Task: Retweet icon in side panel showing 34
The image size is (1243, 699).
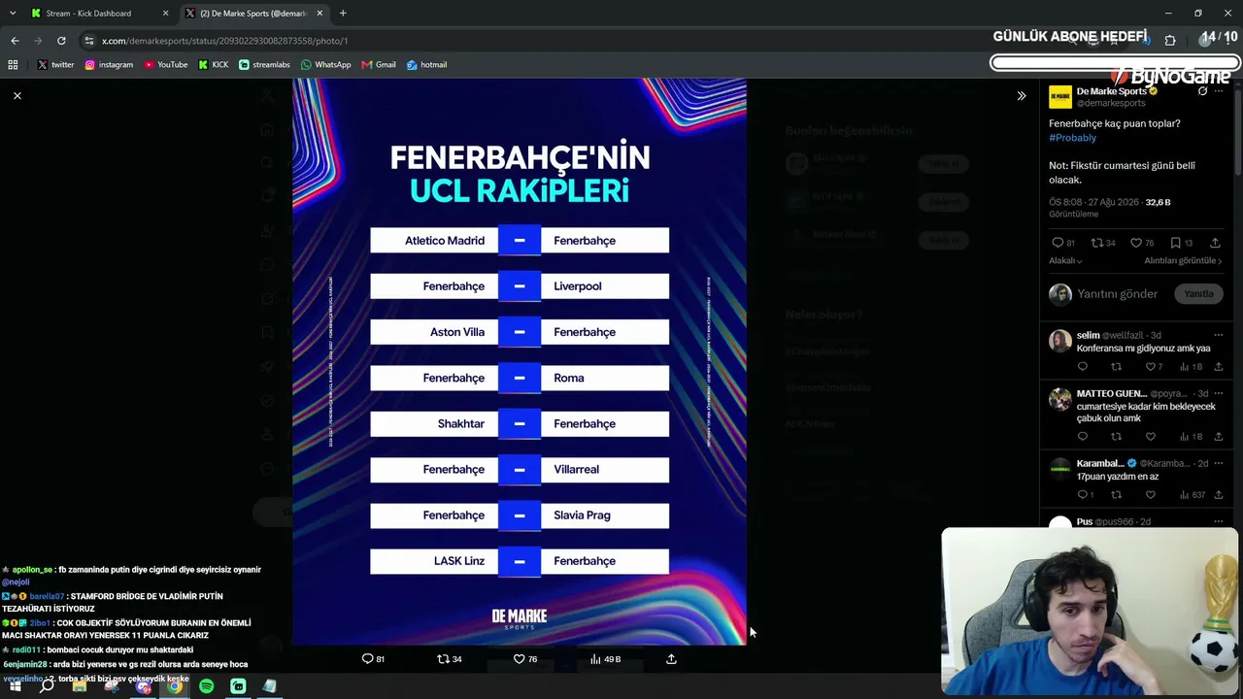Action: pos(1096,243)
